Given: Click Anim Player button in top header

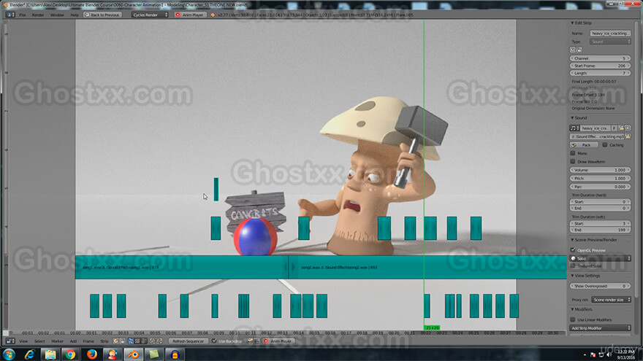Looking at the screenshot, I should 189,15.
